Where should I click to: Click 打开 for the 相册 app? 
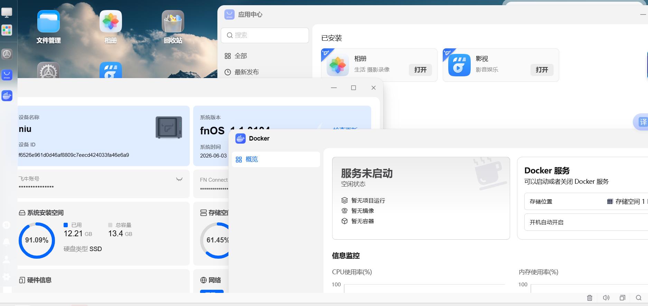tap(420, 70)
